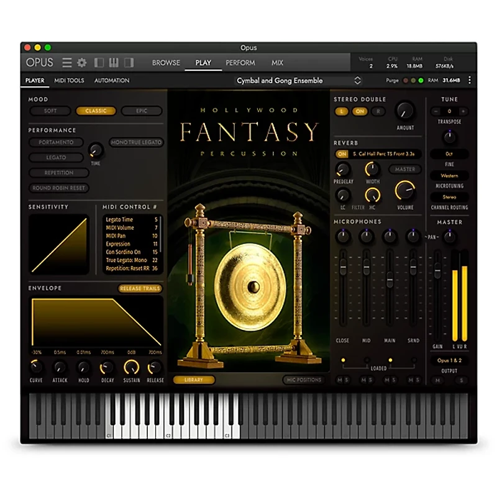Toggle Mono True Legato
497x497 pixels.
click(136, 142)
